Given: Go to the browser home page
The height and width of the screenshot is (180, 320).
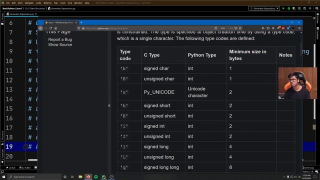Looking at the screenshot, I should [55, 28].
